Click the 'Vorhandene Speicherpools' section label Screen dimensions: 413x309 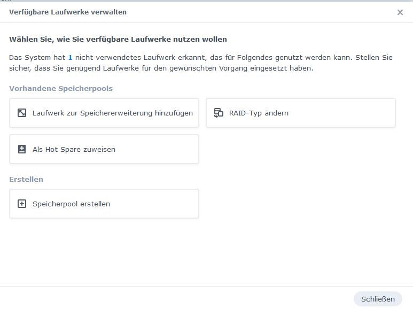coord(61,88)
